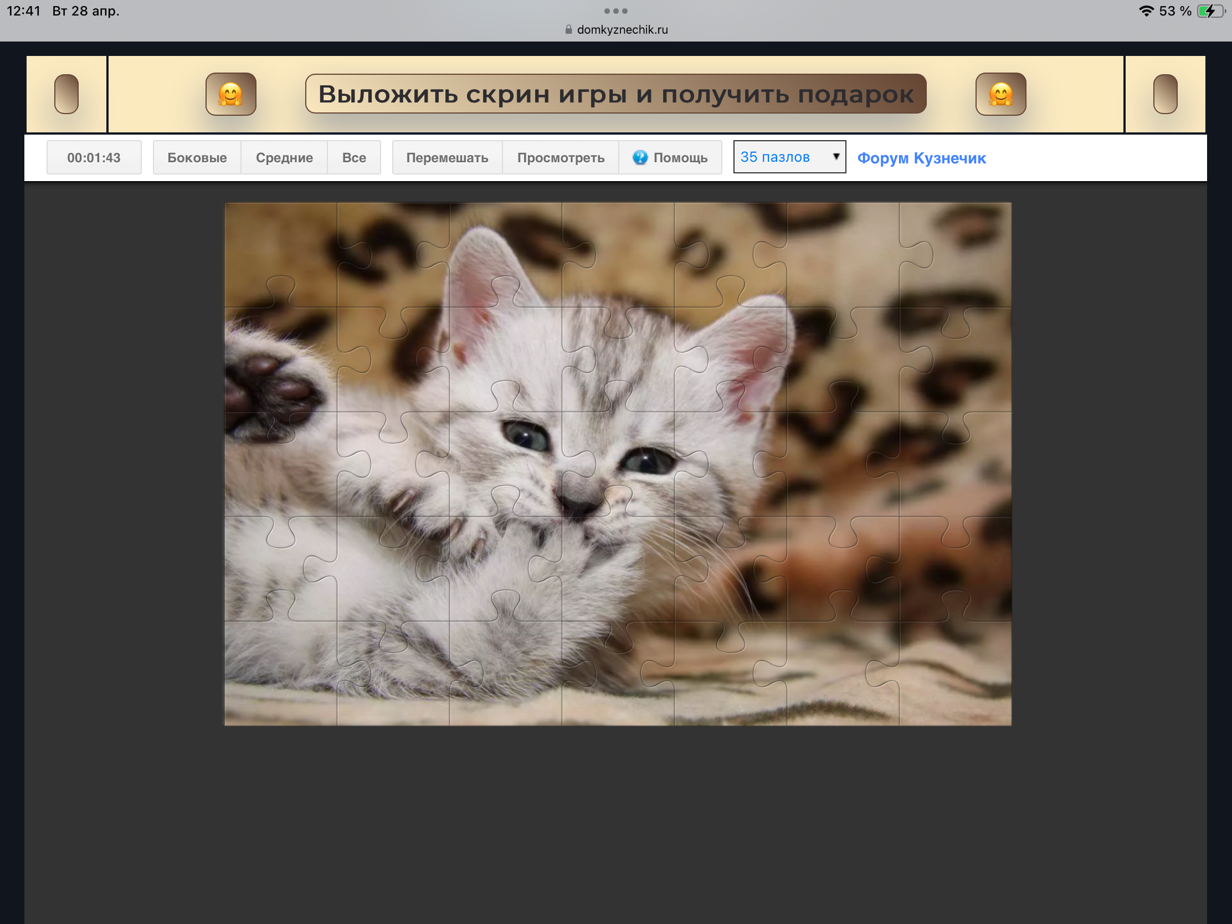Click the 00:01:43 timer display
The height and width of the screenshot is (924, 1232).
click(x=94, y=158)
